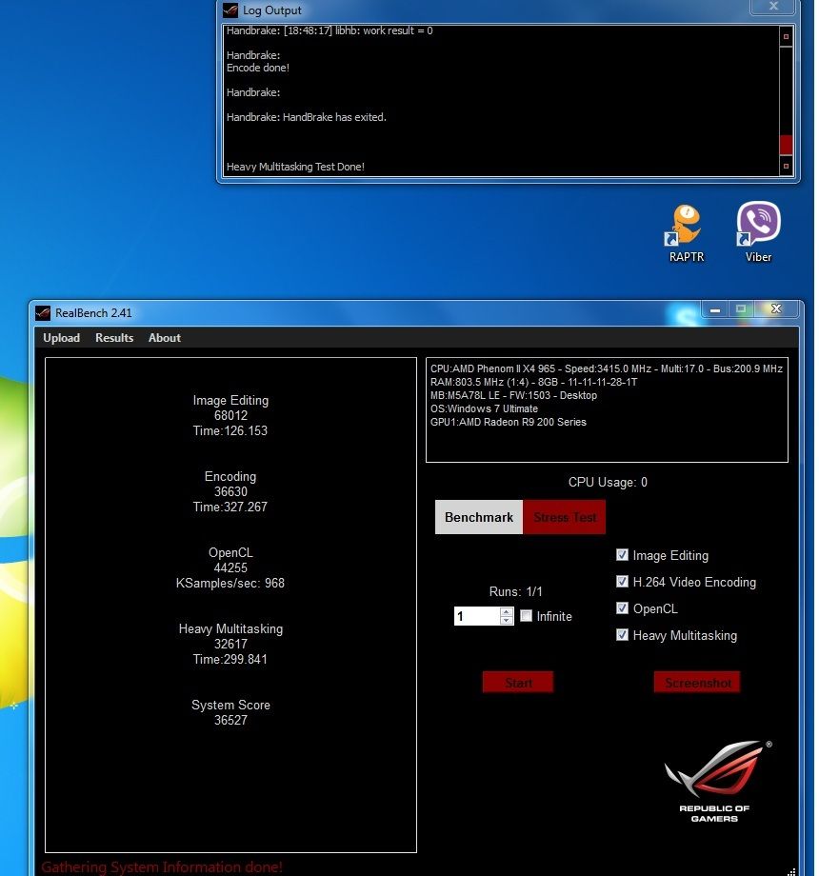This screenshot has width=819, height=876.
Task: Click the red Log Output scrollbar thumb
Action: [x=786, y=145]
